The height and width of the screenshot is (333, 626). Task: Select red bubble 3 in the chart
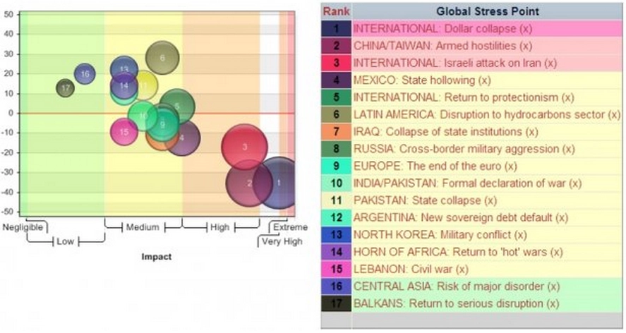(x=244, y=147)
